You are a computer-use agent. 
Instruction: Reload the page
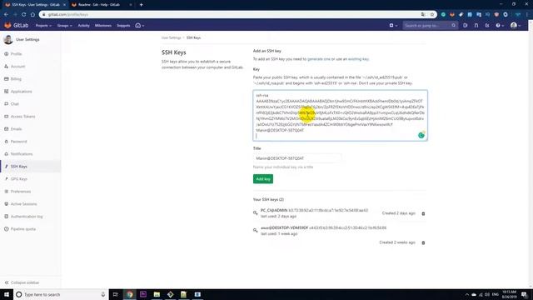(24, 15)
